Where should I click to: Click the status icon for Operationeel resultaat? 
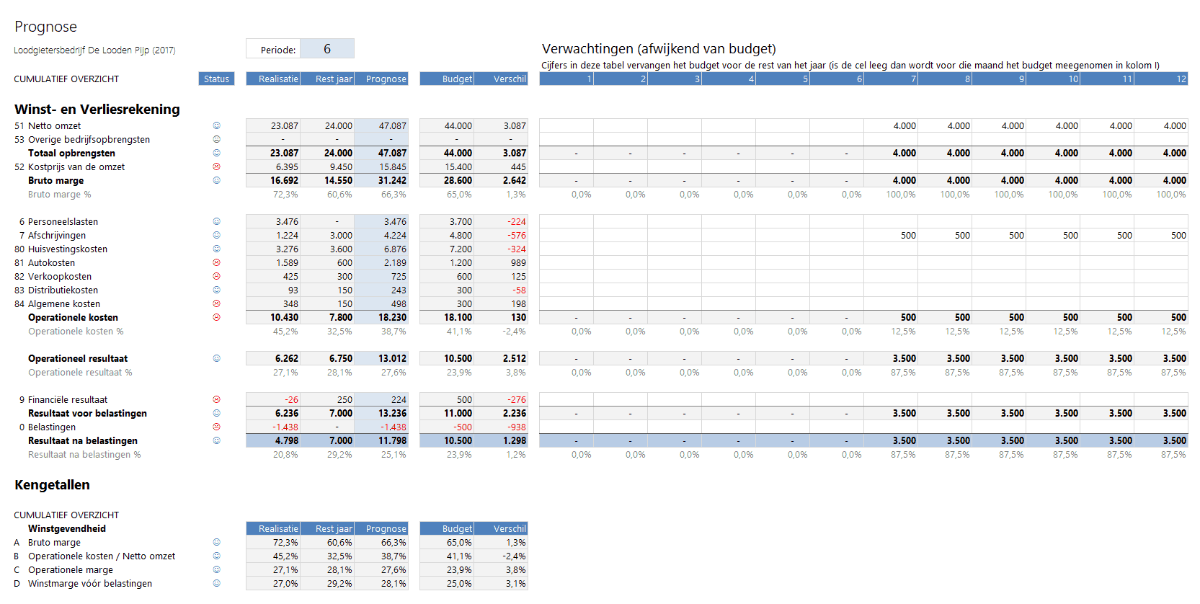pyautogui.click(x=216, y=358)
